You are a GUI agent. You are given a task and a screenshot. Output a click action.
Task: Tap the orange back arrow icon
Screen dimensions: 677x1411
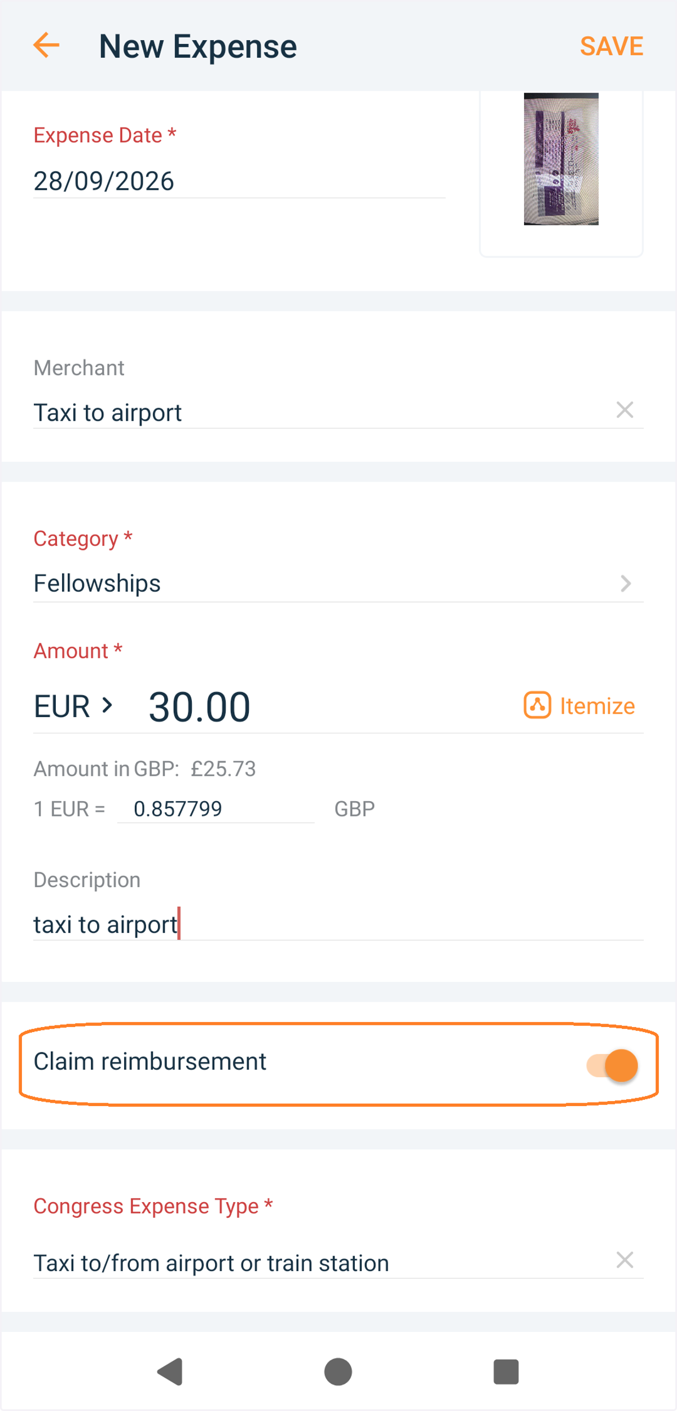(x=46, y=45)
